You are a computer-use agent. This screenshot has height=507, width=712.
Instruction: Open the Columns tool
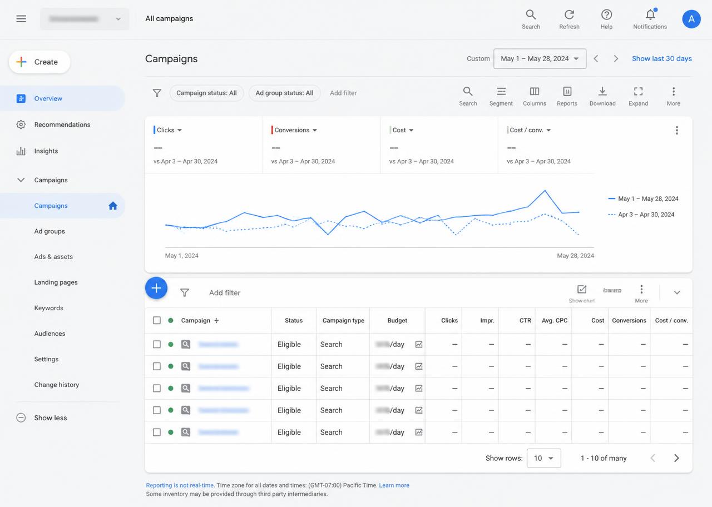[535, 96]
